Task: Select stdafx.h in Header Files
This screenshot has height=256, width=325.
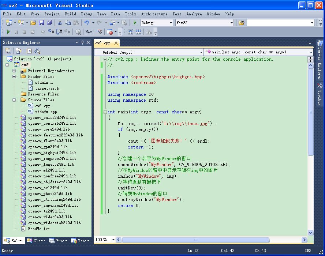Action: [44, 82]
